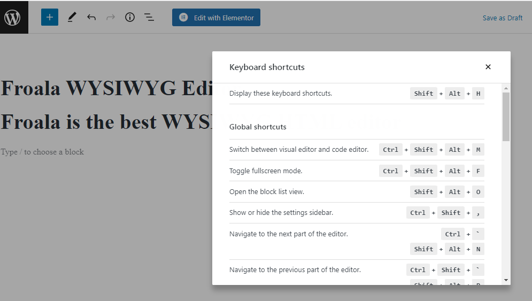Select the Tools pencil icon
Screen dimensions: 532x301
click(x=72, y=17)
